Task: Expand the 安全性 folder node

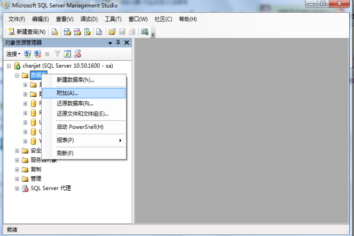Action: tap(17, 151)
